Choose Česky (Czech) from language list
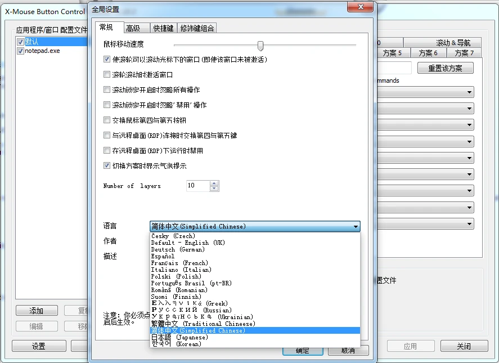The height and width of the screenshot is (363, 499). click(x=255, y=236)
